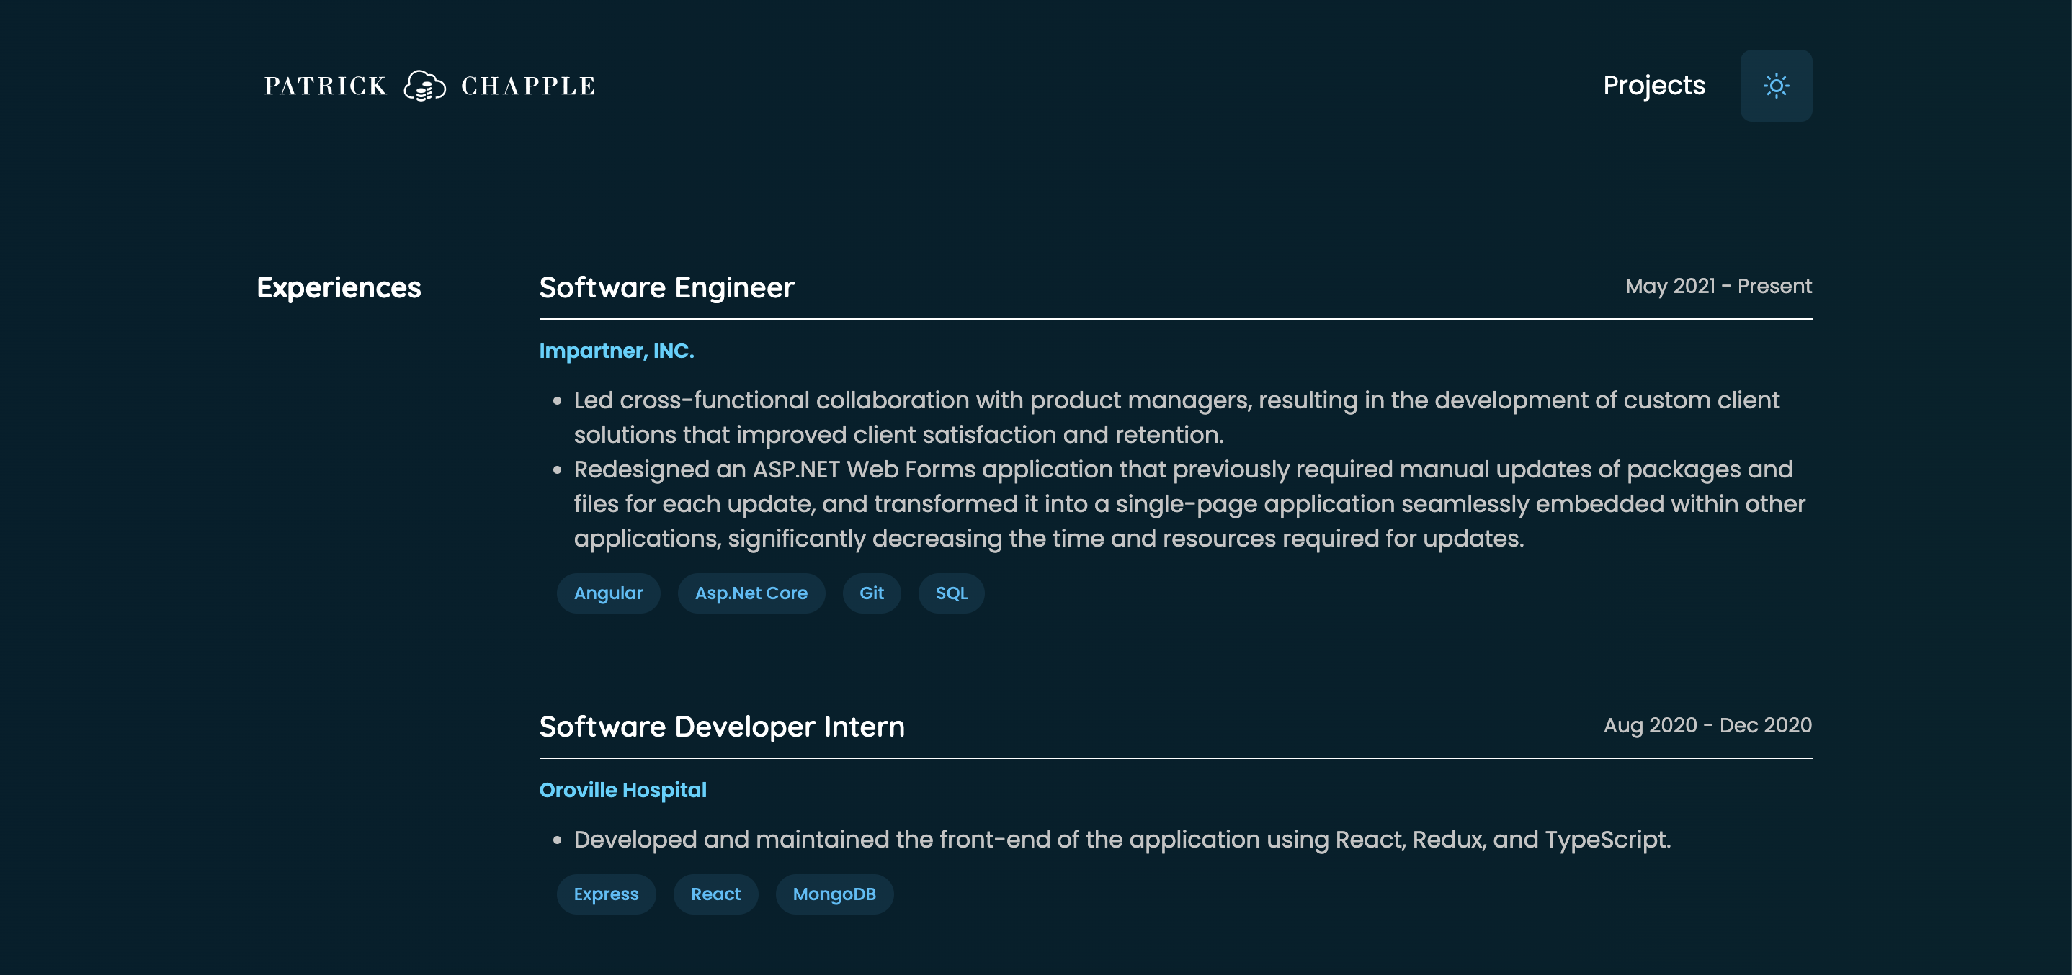Click the May 2021 - Present date
The height and width of the screenshot is (975, 2072).
[x=1718, y=286]
